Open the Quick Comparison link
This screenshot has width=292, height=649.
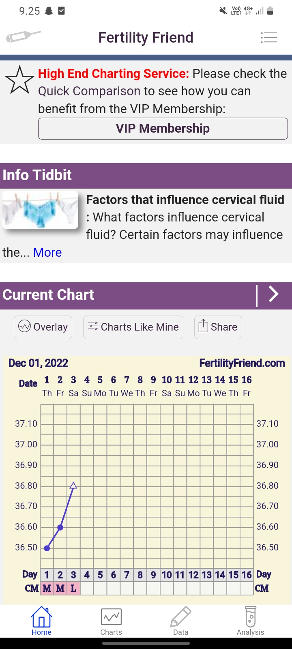tap(89, 91)
